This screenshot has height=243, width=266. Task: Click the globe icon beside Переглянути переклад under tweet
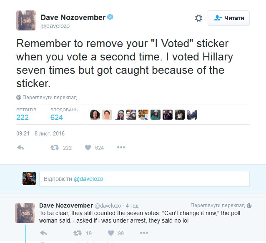point(19,98)
